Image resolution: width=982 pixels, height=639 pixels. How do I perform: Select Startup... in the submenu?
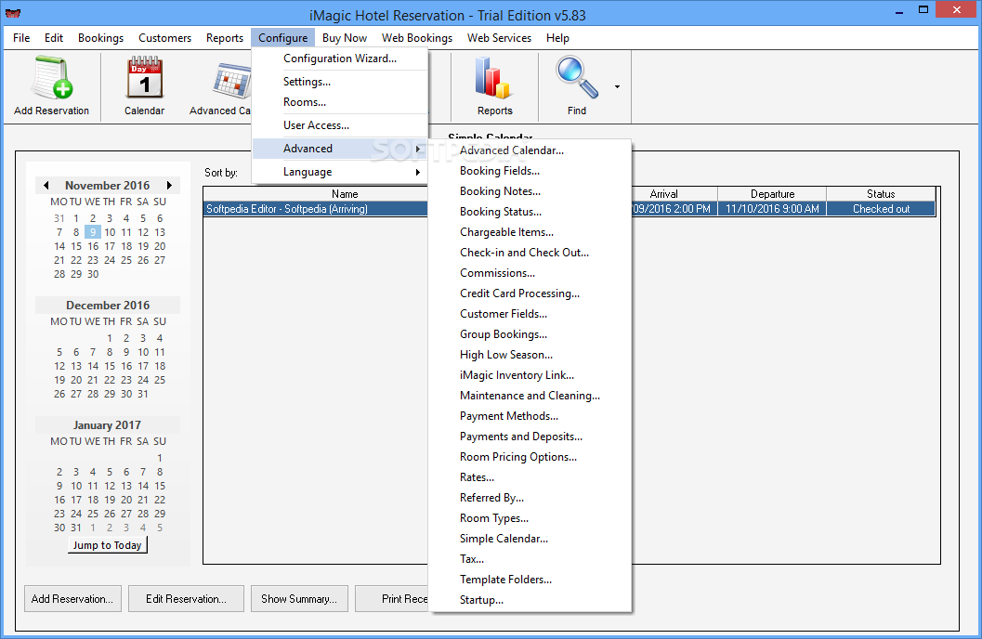point(530,600)
